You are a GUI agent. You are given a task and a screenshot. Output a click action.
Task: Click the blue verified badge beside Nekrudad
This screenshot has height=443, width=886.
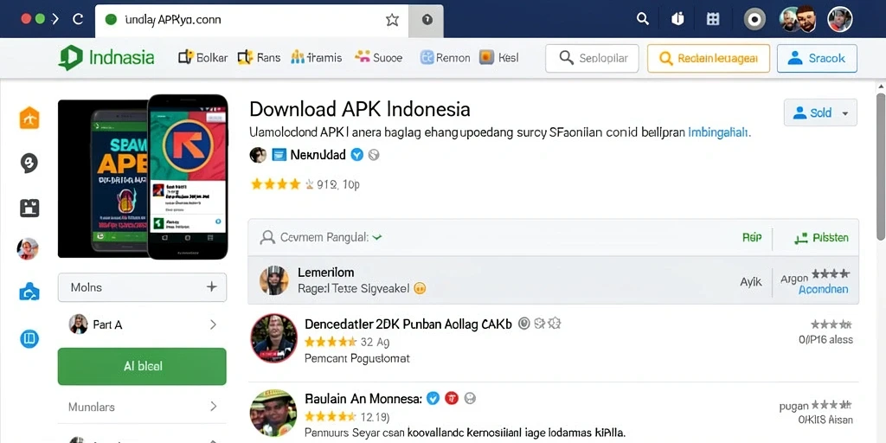356,155
